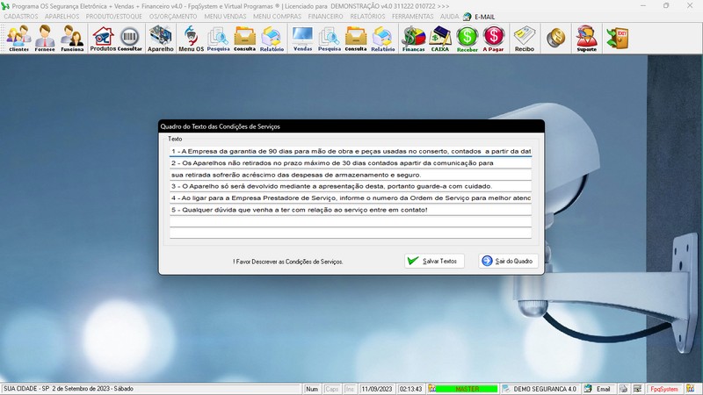The height and width of the screenshot is (395, 703).
Task: Click the Email button in status bar
Action: [598, 389]
